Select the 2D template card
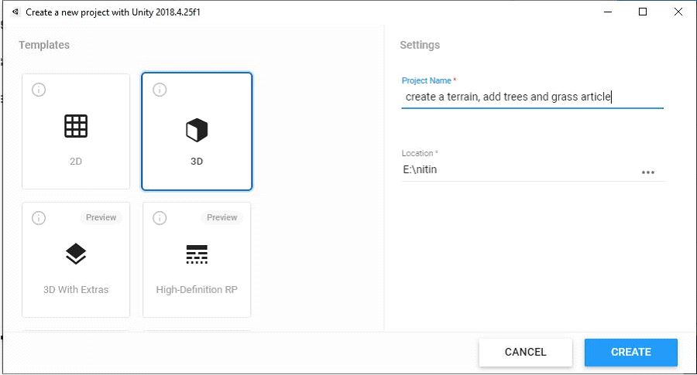The image size is (697, 375). coord(76,131)
